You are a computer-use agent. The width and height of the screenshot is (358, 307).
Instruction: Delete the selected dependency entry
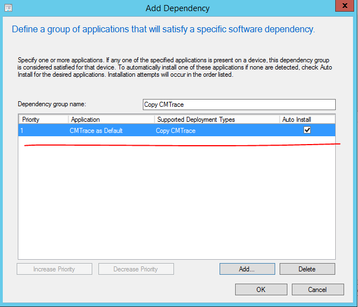point(307,269)
